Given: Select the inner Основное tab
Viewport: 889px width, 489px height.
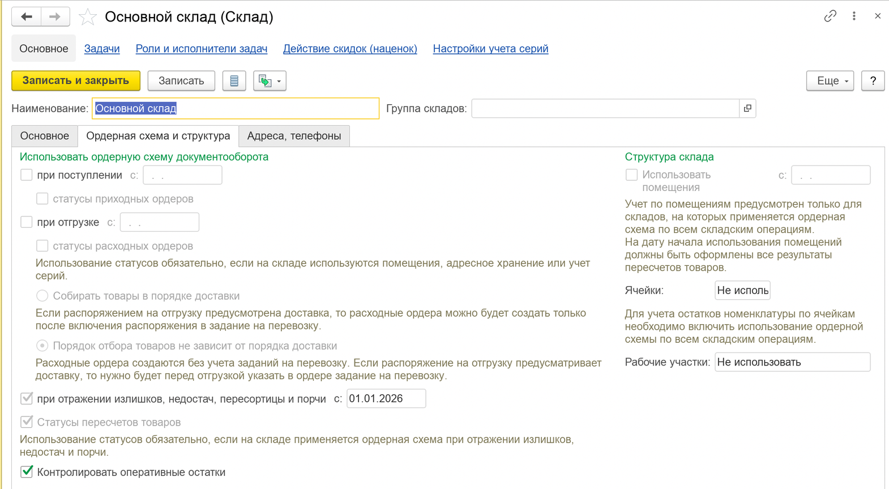Looking at the screenshot, I should pyautogui.click(x=45, y=136).
